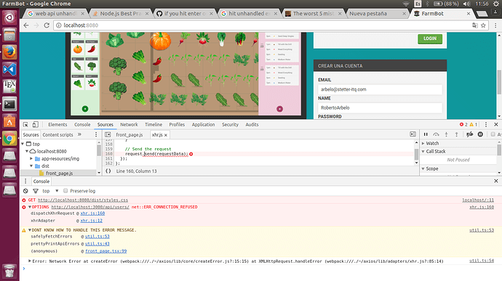Open the xhr.js:160 link under dispatchXhrRequest
Image resolution: width=502 pixels, height=281 pixels.
pyautogui.click(x=92, y=213)
